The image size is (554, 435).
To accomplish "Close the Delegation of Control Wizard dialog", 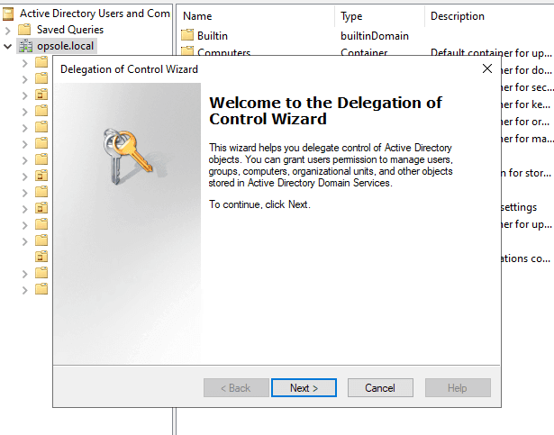I will (x=487, y=68).
